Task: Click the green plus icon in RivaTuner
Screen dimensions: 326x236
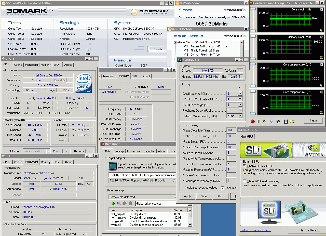Action: pyautogui.click(x=113, y=203)
